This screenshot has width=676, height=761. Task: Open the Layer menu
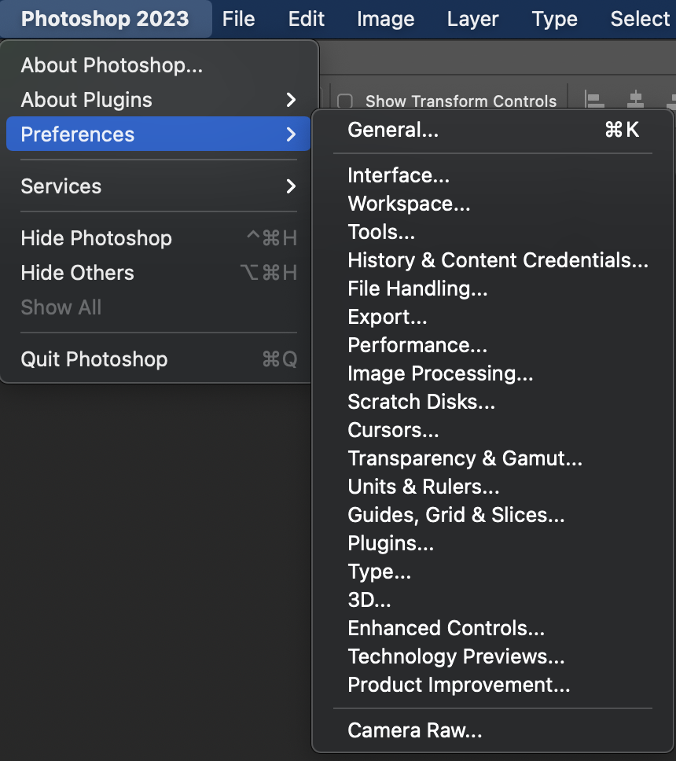[x=472, y=19]
